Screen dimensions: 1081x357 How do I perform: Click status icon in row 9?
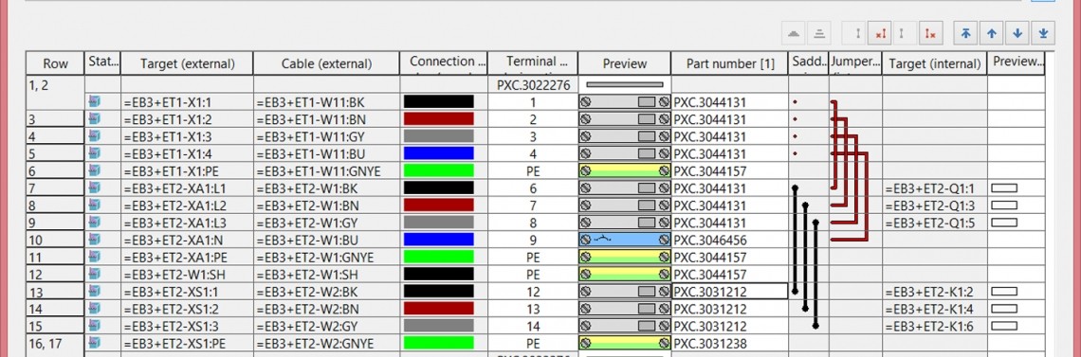tap(95, 223)
